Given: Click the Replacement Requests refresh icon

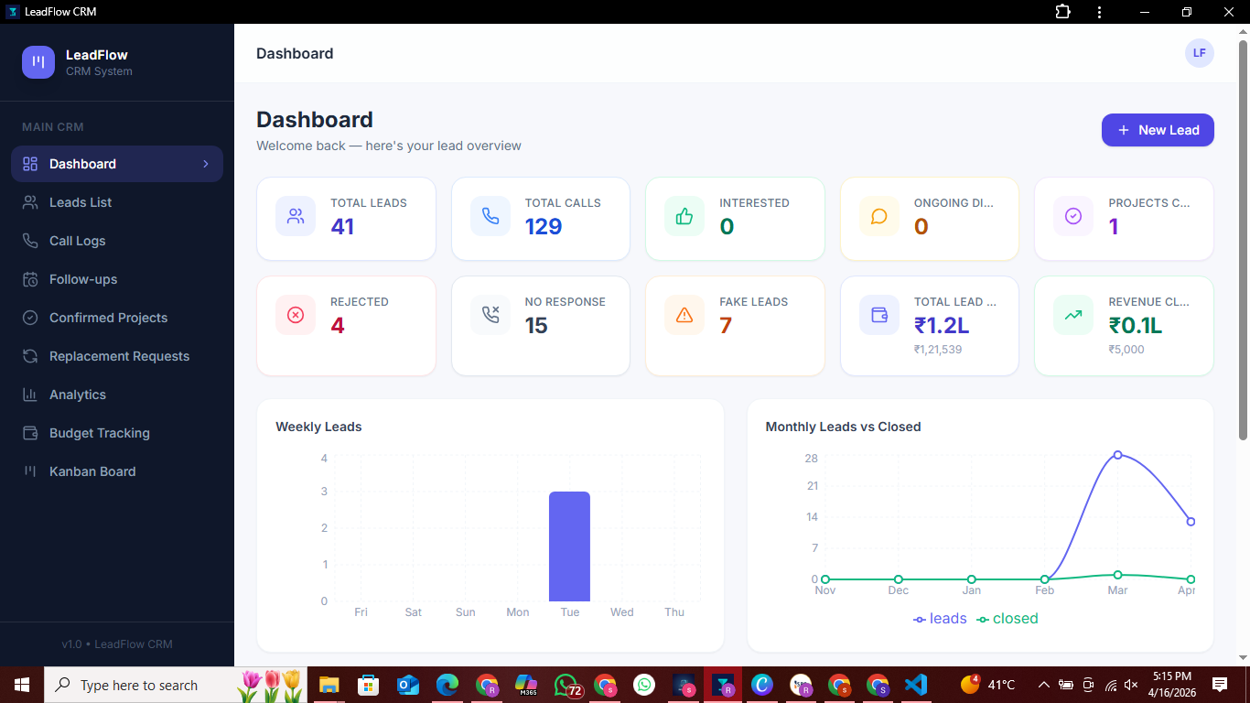Looking at the screenshot, I should click(x=30, y=356).
